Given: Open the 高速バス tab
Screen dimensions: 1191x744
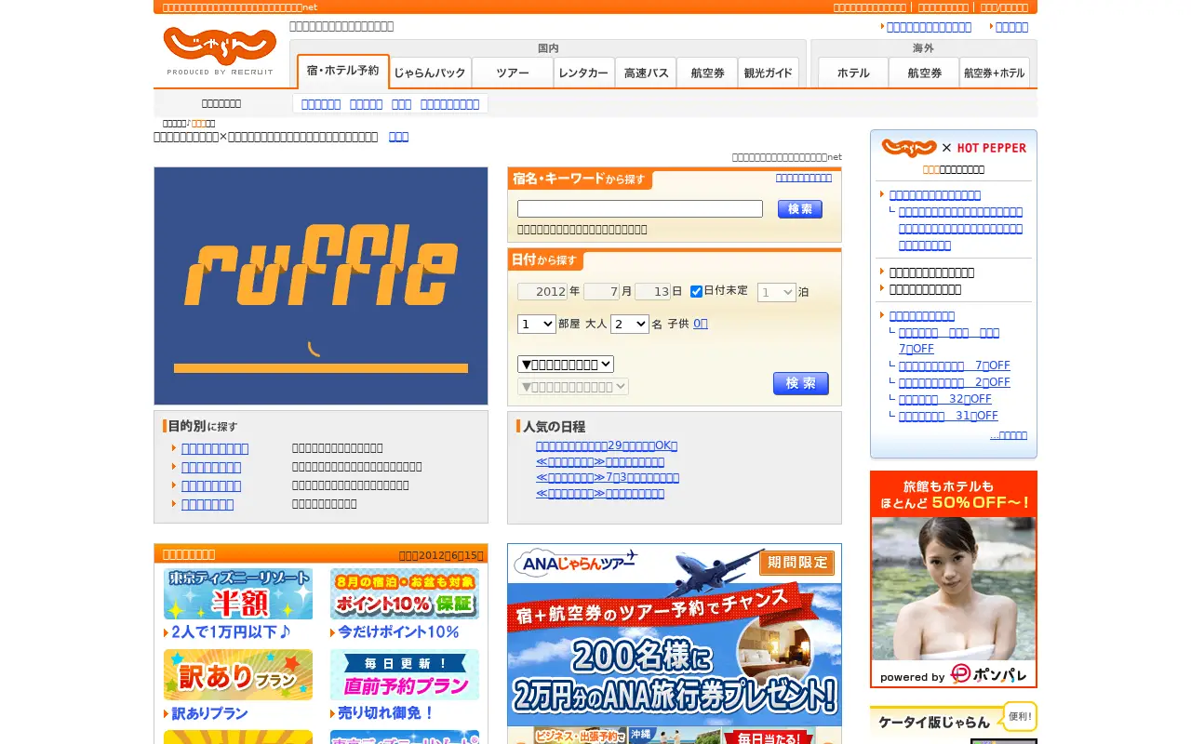Looking at the screenshot, I should (x=646, y=73).
